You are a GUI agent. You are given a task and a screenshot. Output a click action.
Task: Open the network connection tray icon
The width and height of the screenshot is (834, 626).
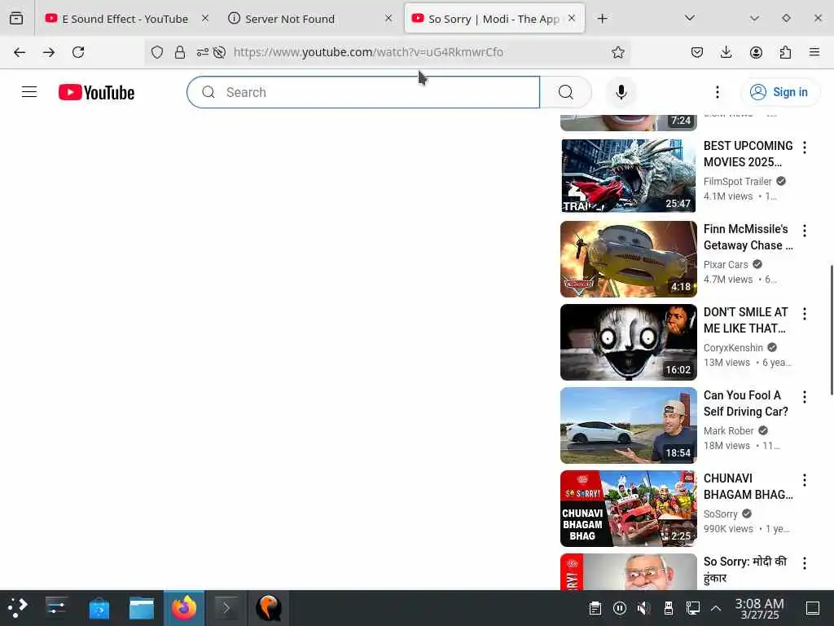tap(692, 608)
